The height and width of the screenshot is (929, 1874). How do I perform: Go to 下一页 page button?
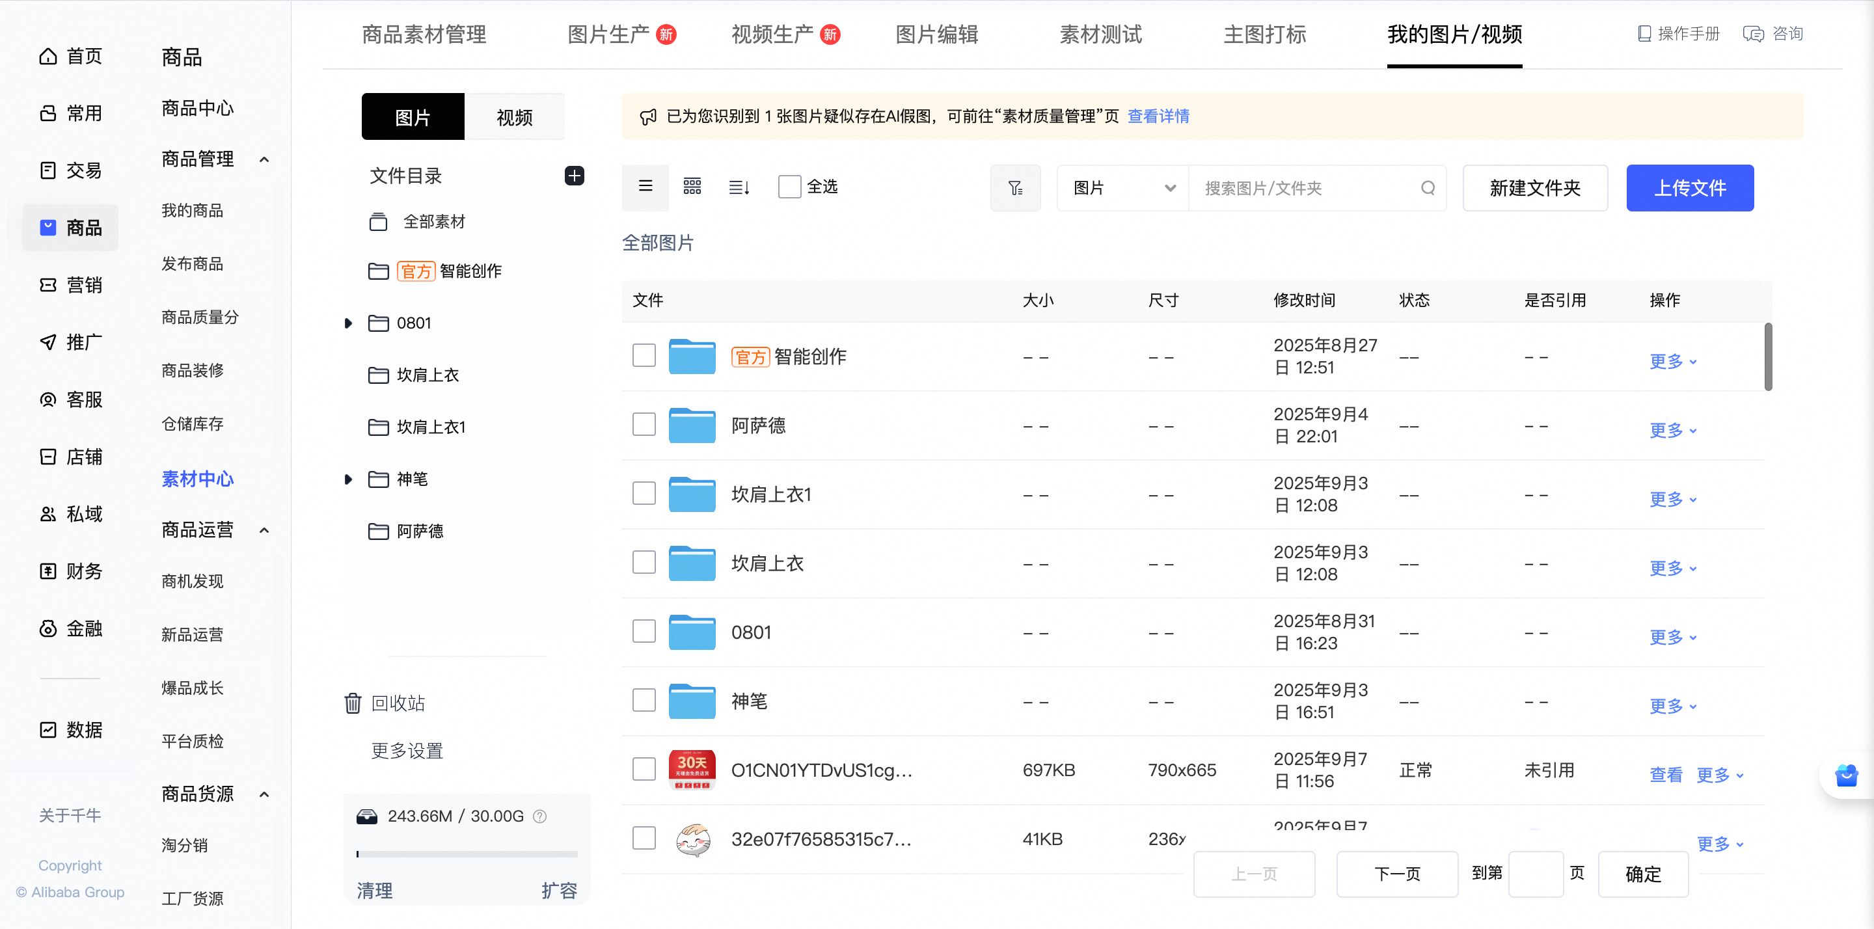(x=1397, y=874)
